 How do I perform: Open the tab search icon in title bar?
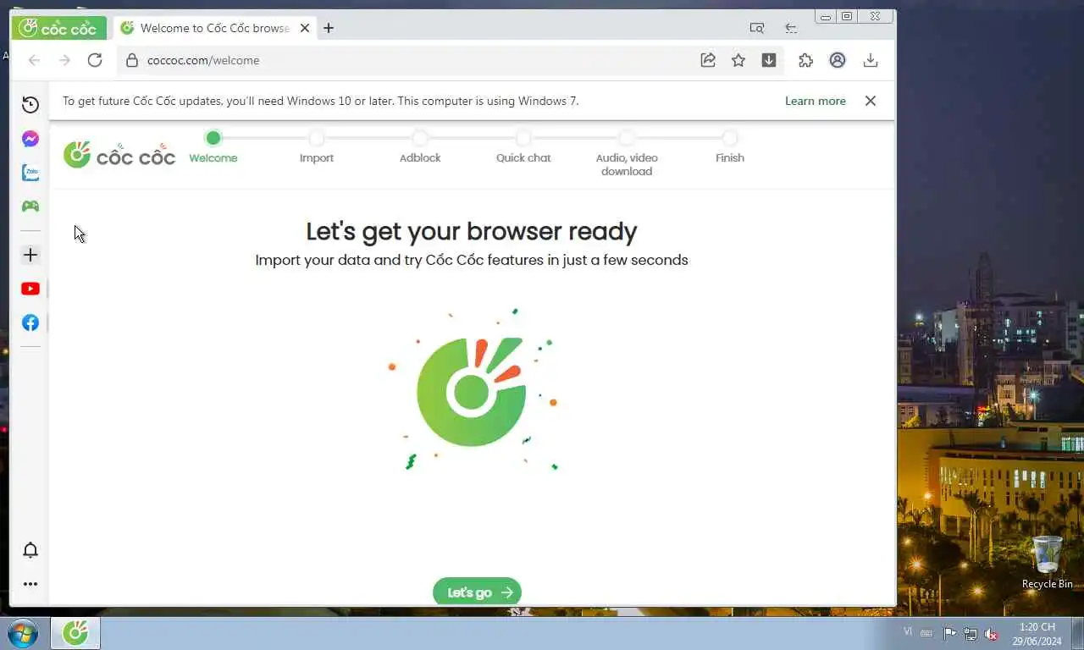(x=757, y=28)
